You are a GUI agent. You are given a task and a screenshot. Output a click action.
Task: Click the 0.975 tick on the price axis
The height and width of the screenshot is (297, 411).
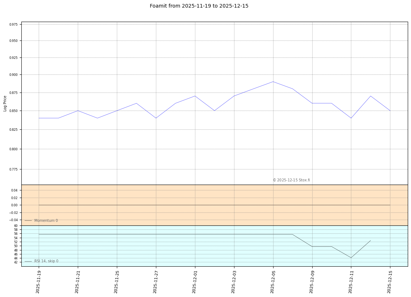(x=13, y=25)
